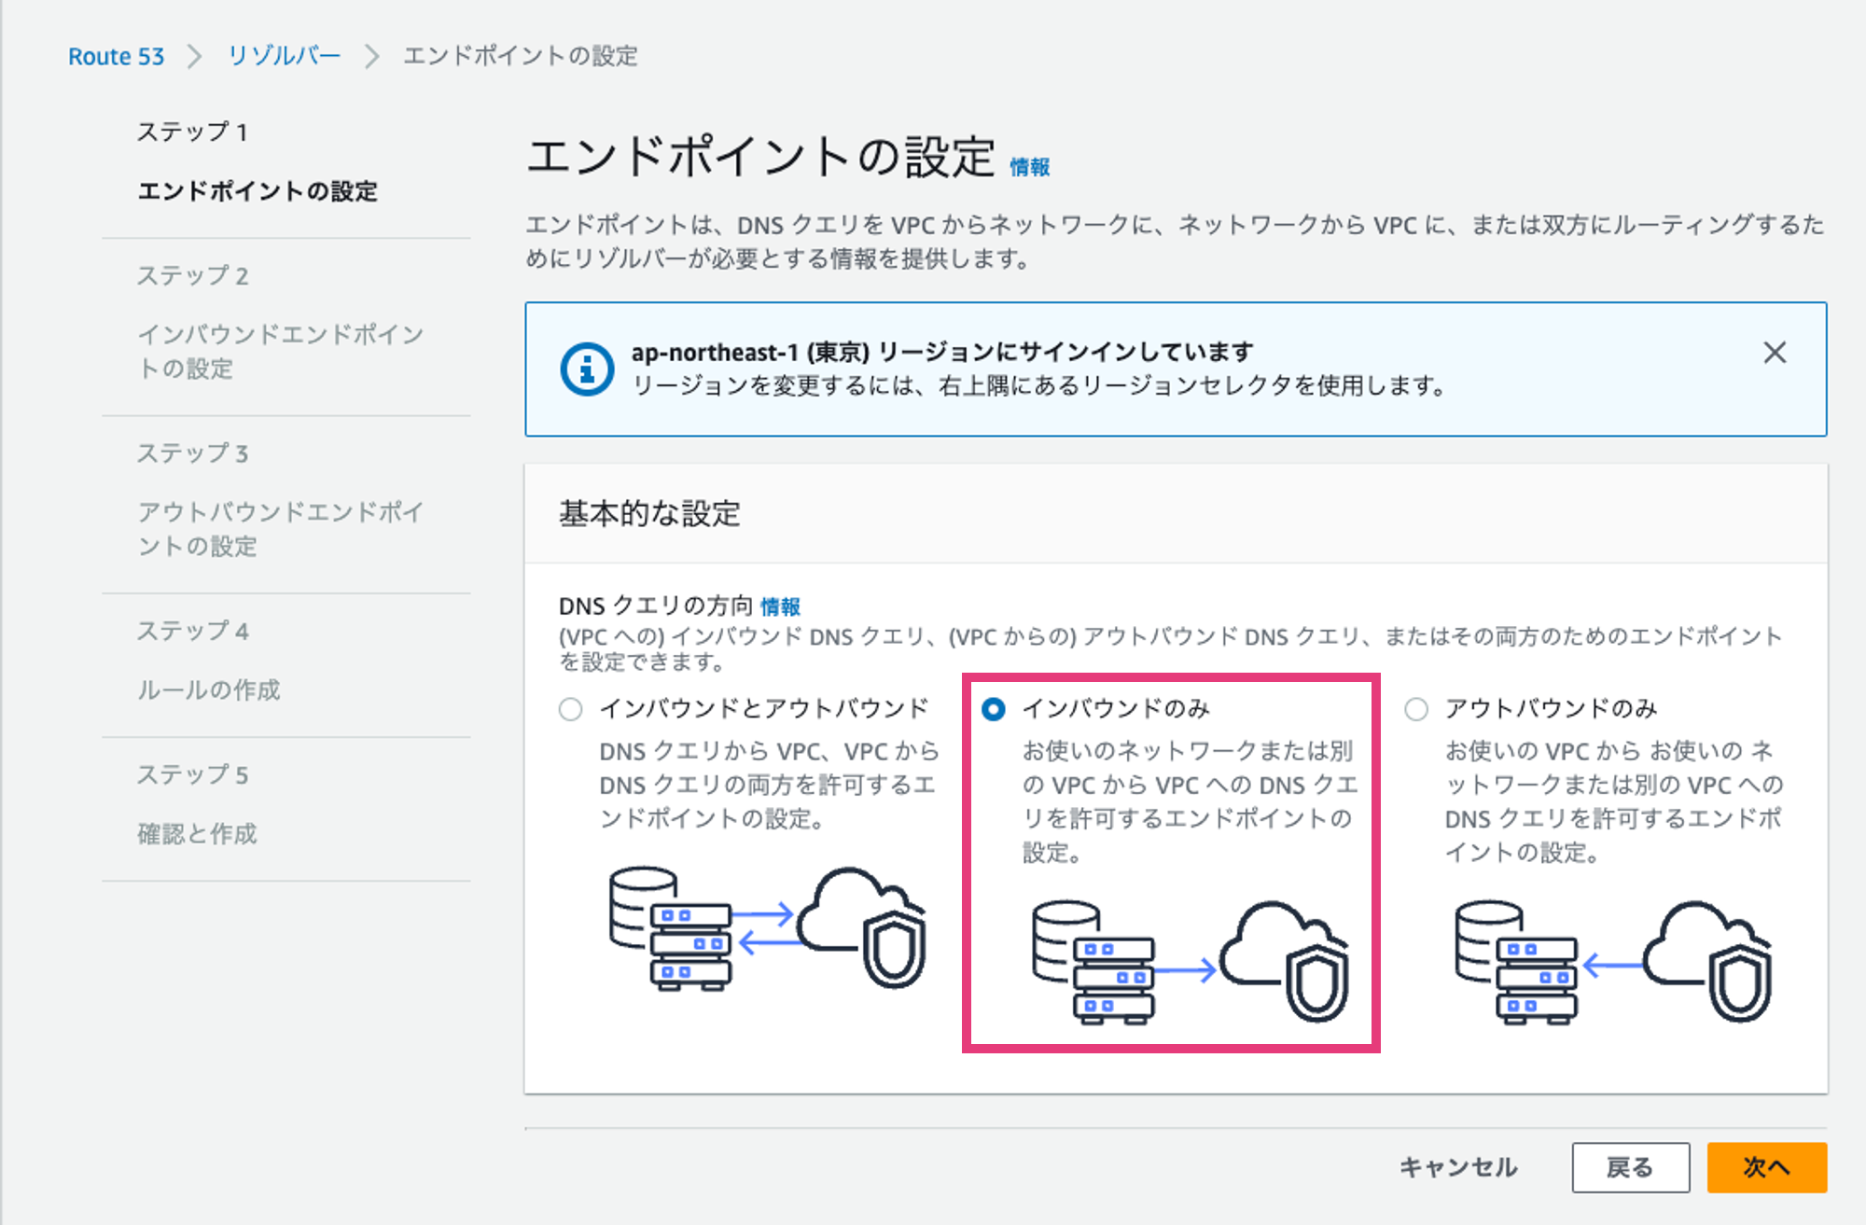Go to ステップ 2 インバウンドエンドポイントの設定

pos(280,352)
